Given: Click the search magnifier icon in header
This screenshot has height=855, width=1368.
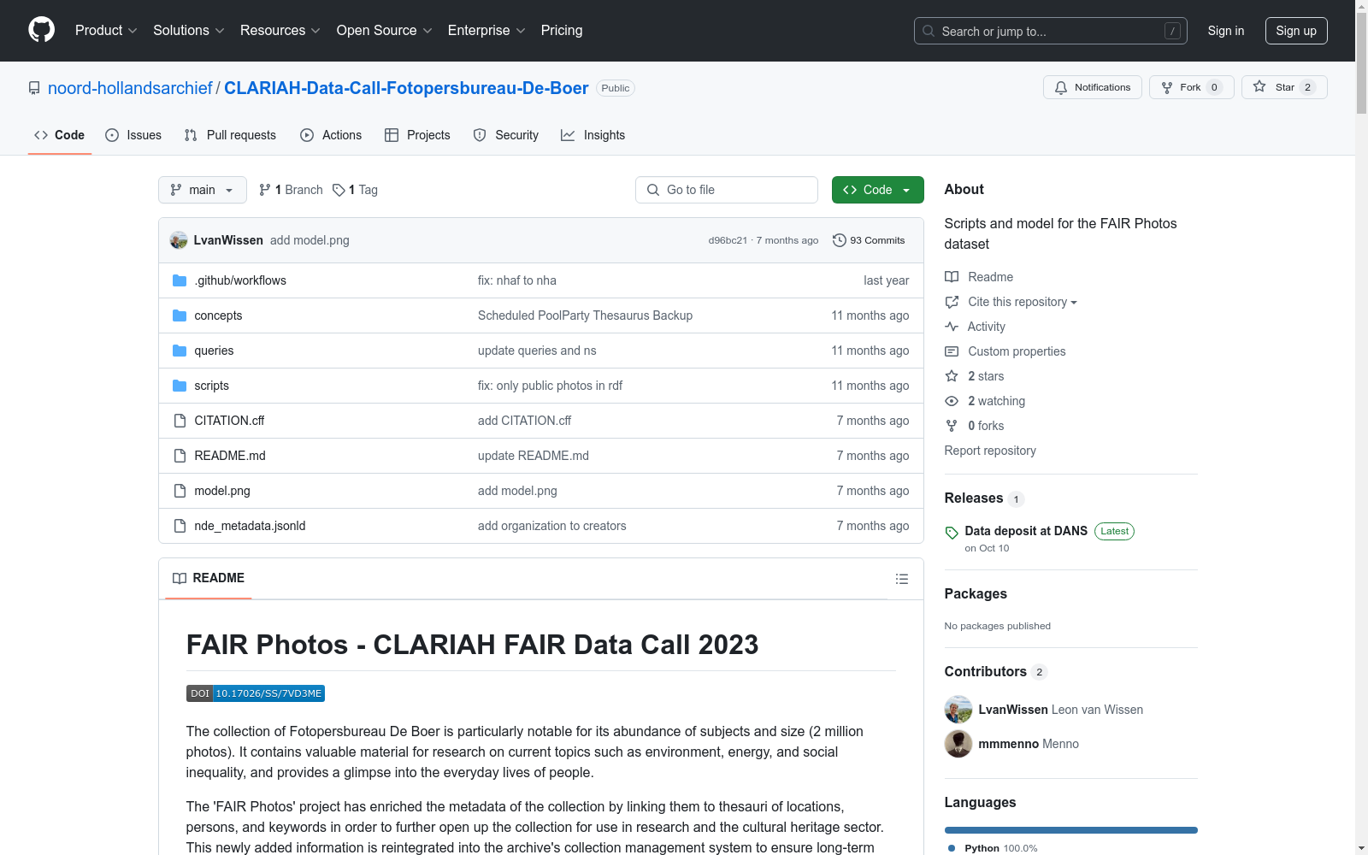Looking at the screenshot, I should (929, 31).
